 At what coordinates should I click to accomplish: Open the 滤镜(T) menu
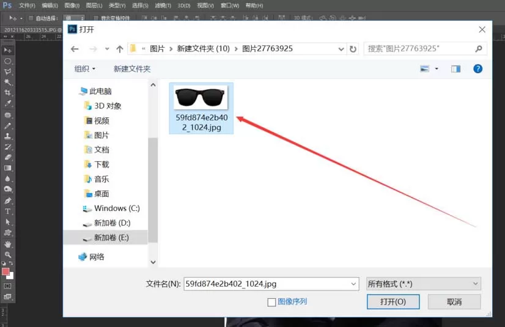tap(163, 6)
